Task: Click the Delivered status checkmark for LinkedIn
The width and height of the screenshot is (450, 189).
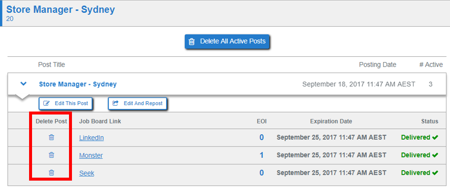Action: click(x=435, y=138)
